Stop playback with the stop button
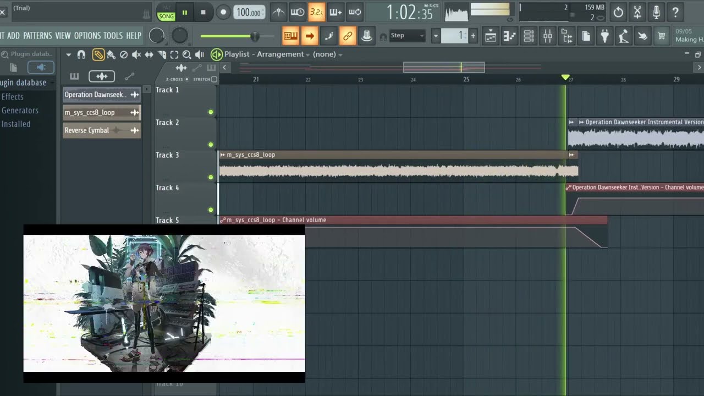 point(203,12)
